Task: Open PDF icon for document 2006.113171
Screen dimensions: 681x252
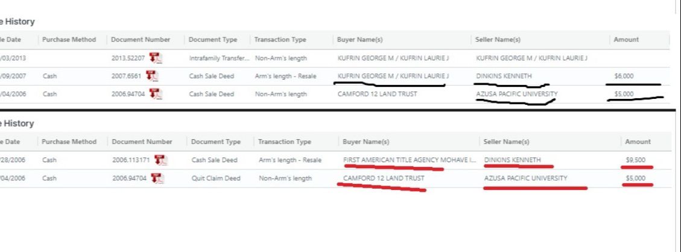Action: tap(161, 160)
